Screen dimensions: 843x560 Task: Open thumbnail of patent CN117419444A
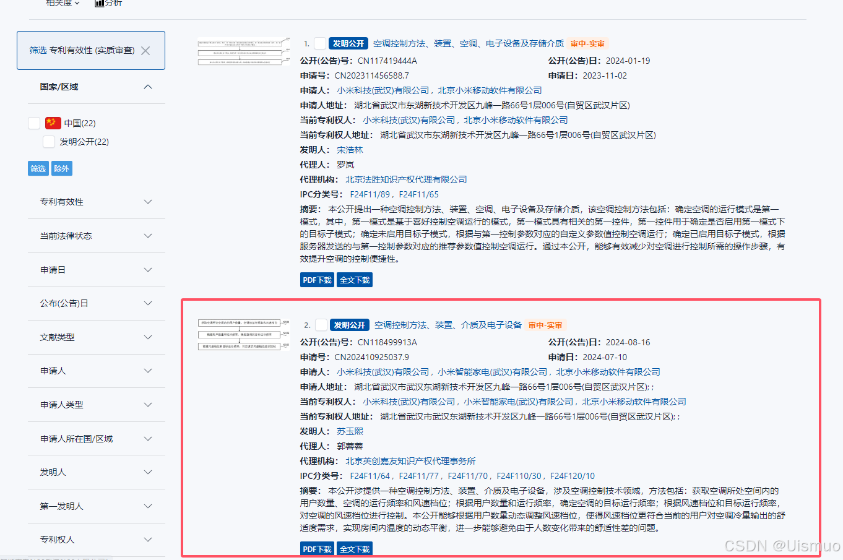click(244, 51)
